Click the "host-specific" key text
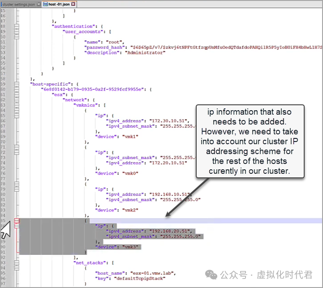323x288 pixels. pos(50,84)
